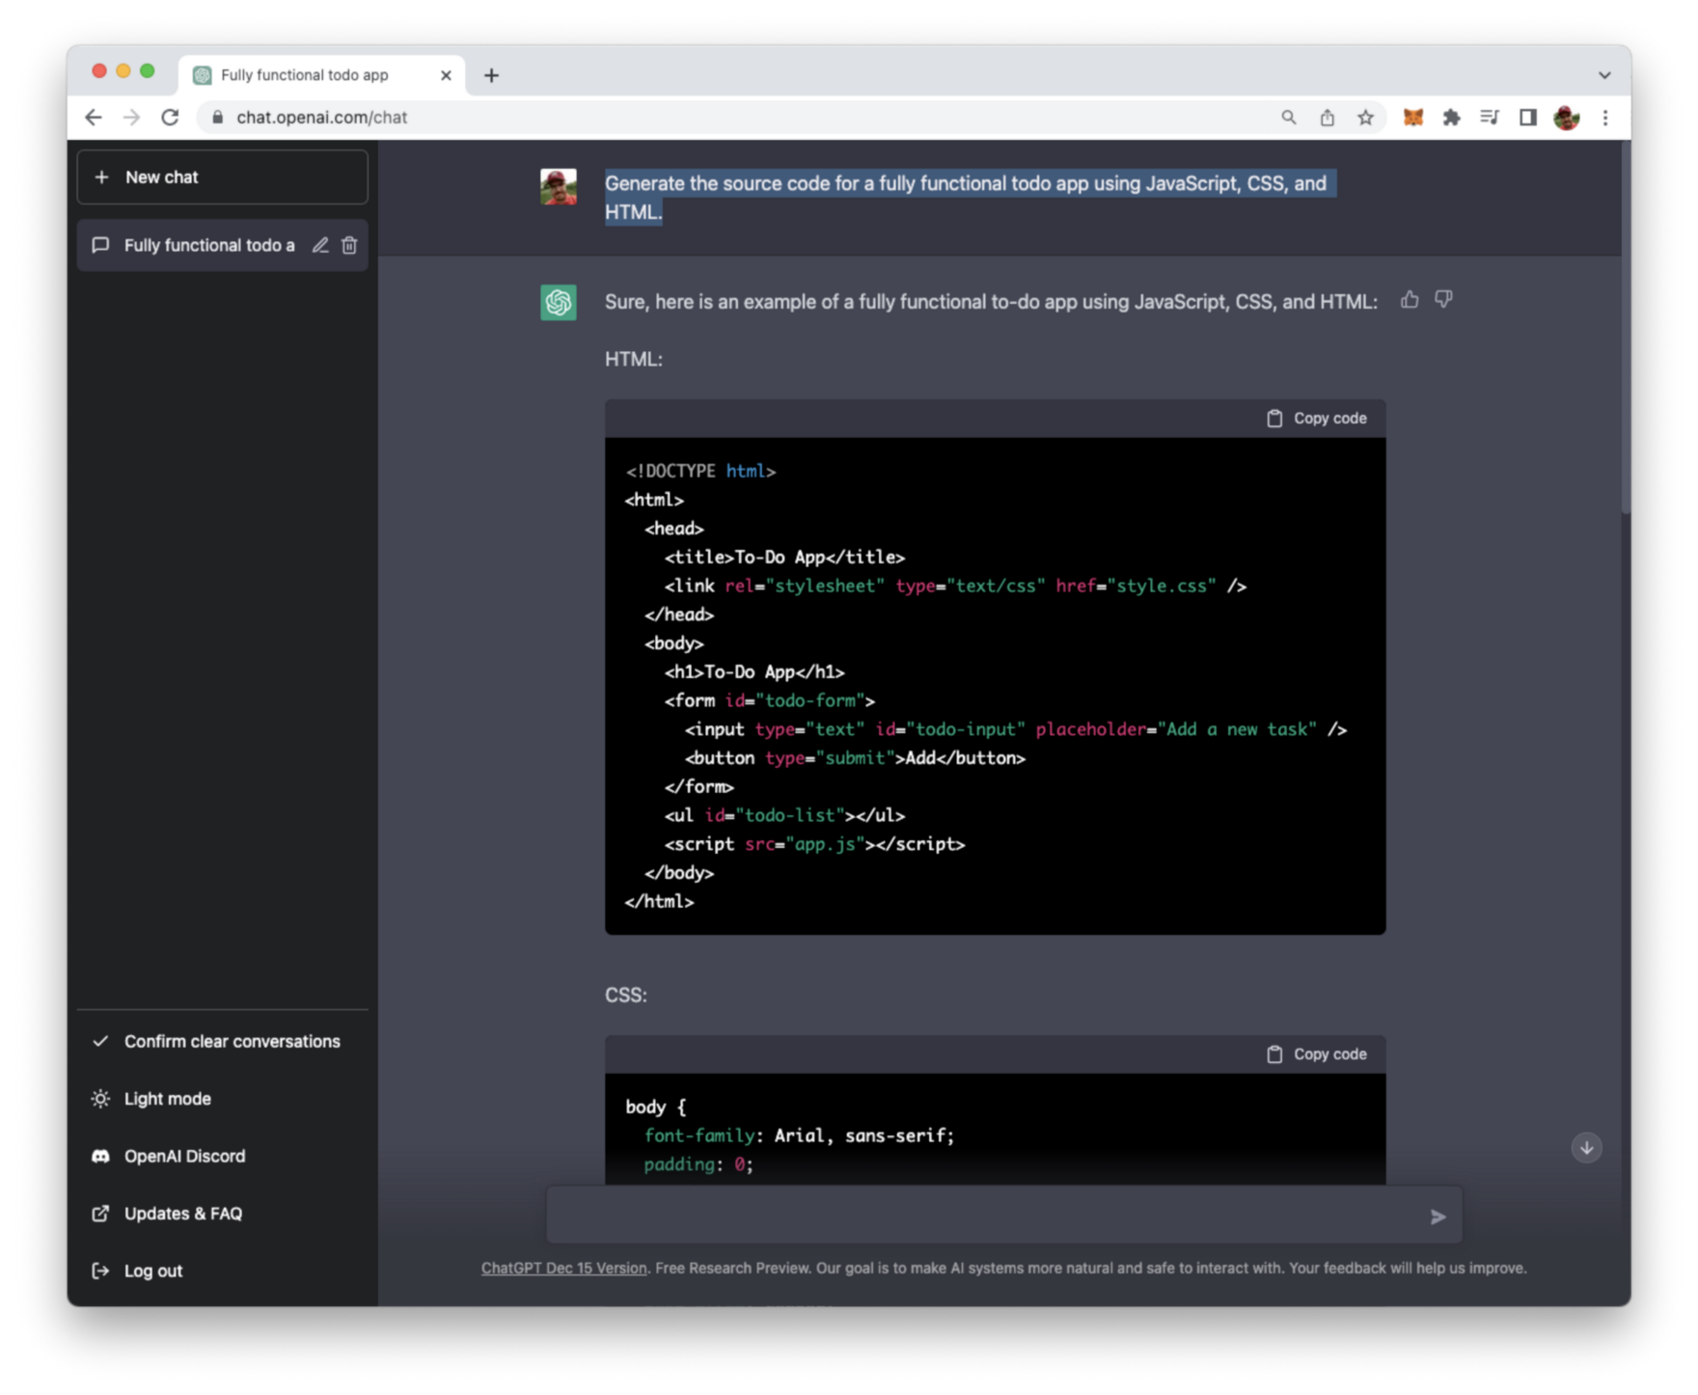Open a new browser tab with plus
Viewport: 1698px width, 1395px height.
[491, 75]
